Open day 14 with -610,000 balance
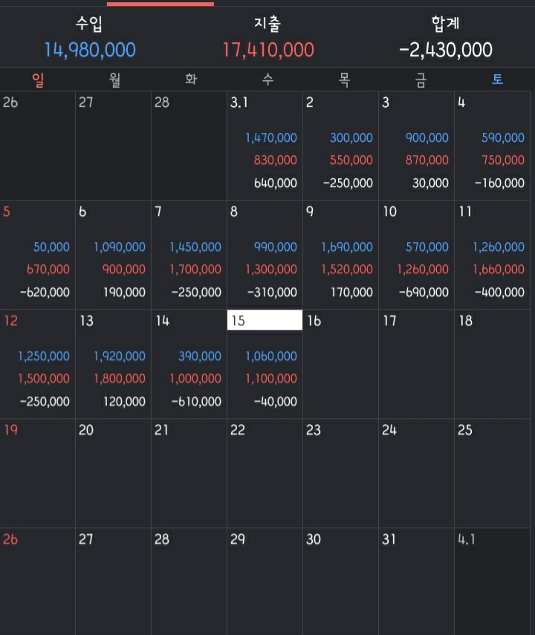Viewport: 535px width, 635px height. click(189, 364)
